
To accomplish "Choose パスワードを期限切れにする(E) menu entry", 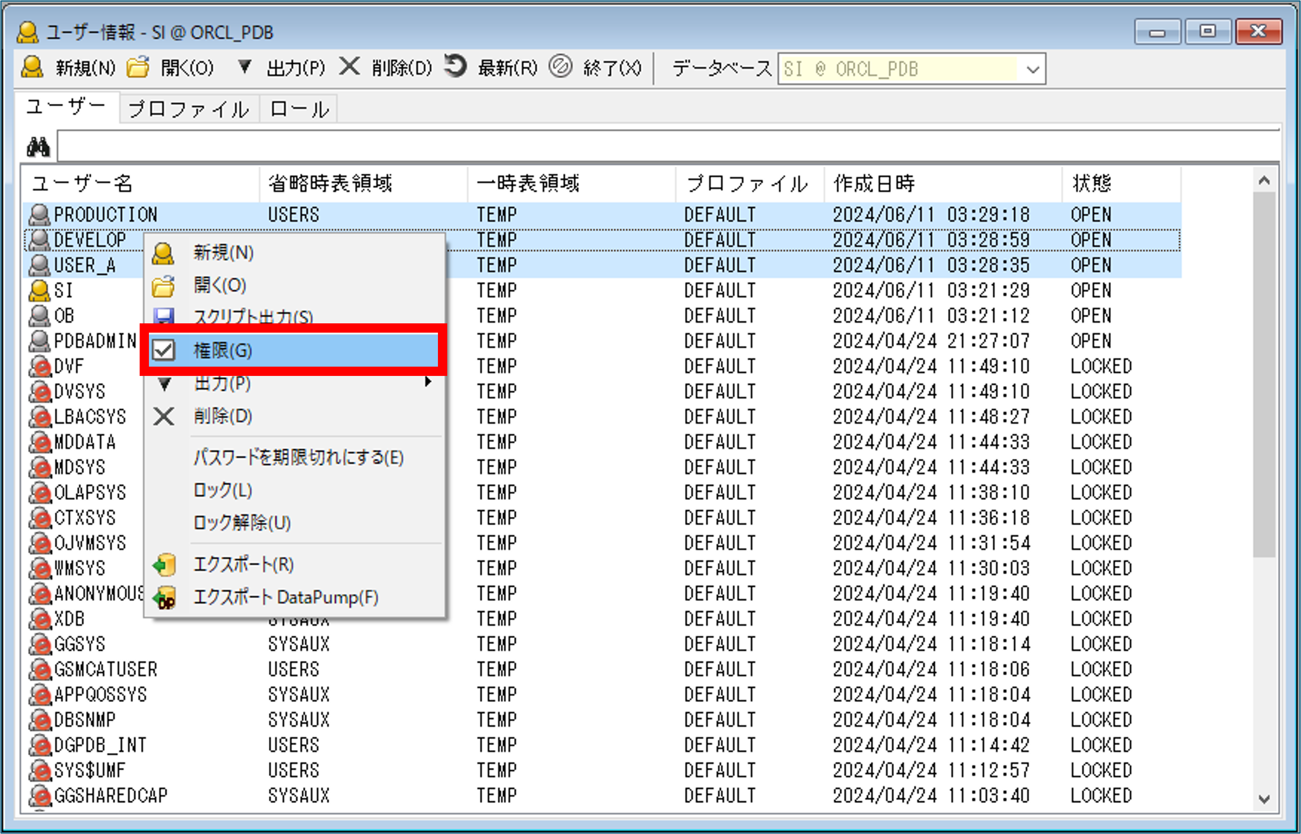I will pyautogui.click(x=298, y=458).
